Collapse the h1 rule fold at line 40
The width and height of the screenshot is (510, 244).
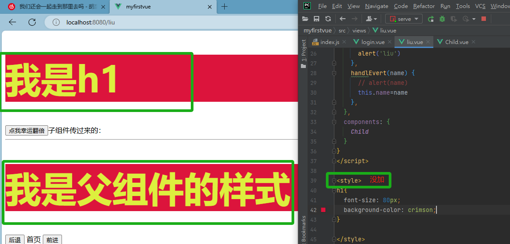tap(334, 191)
